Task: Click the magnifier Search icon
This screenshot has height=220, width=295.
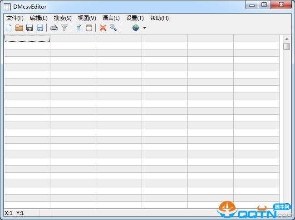Action: [113, 28]
